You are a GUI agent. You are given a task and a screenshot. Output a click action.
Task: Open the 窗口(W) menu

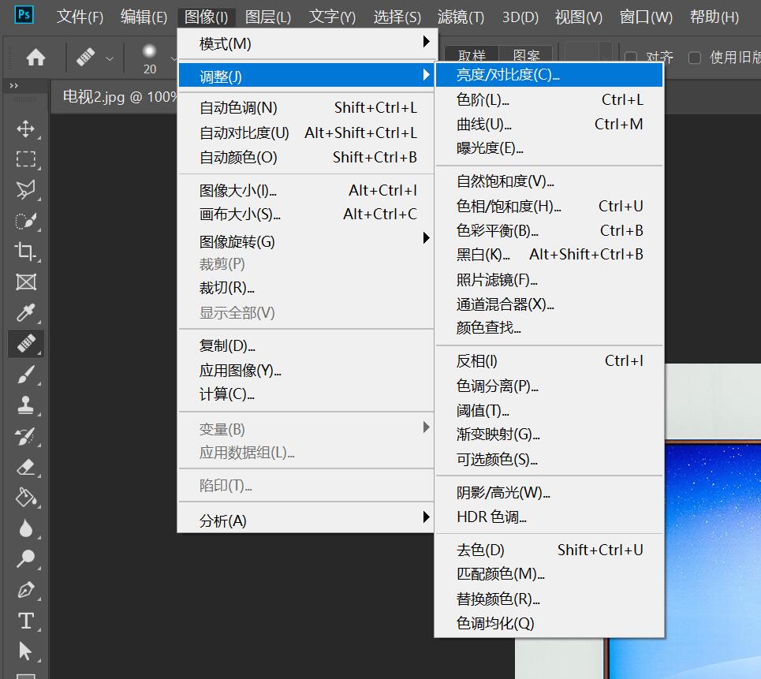click(x=646, y=17)
